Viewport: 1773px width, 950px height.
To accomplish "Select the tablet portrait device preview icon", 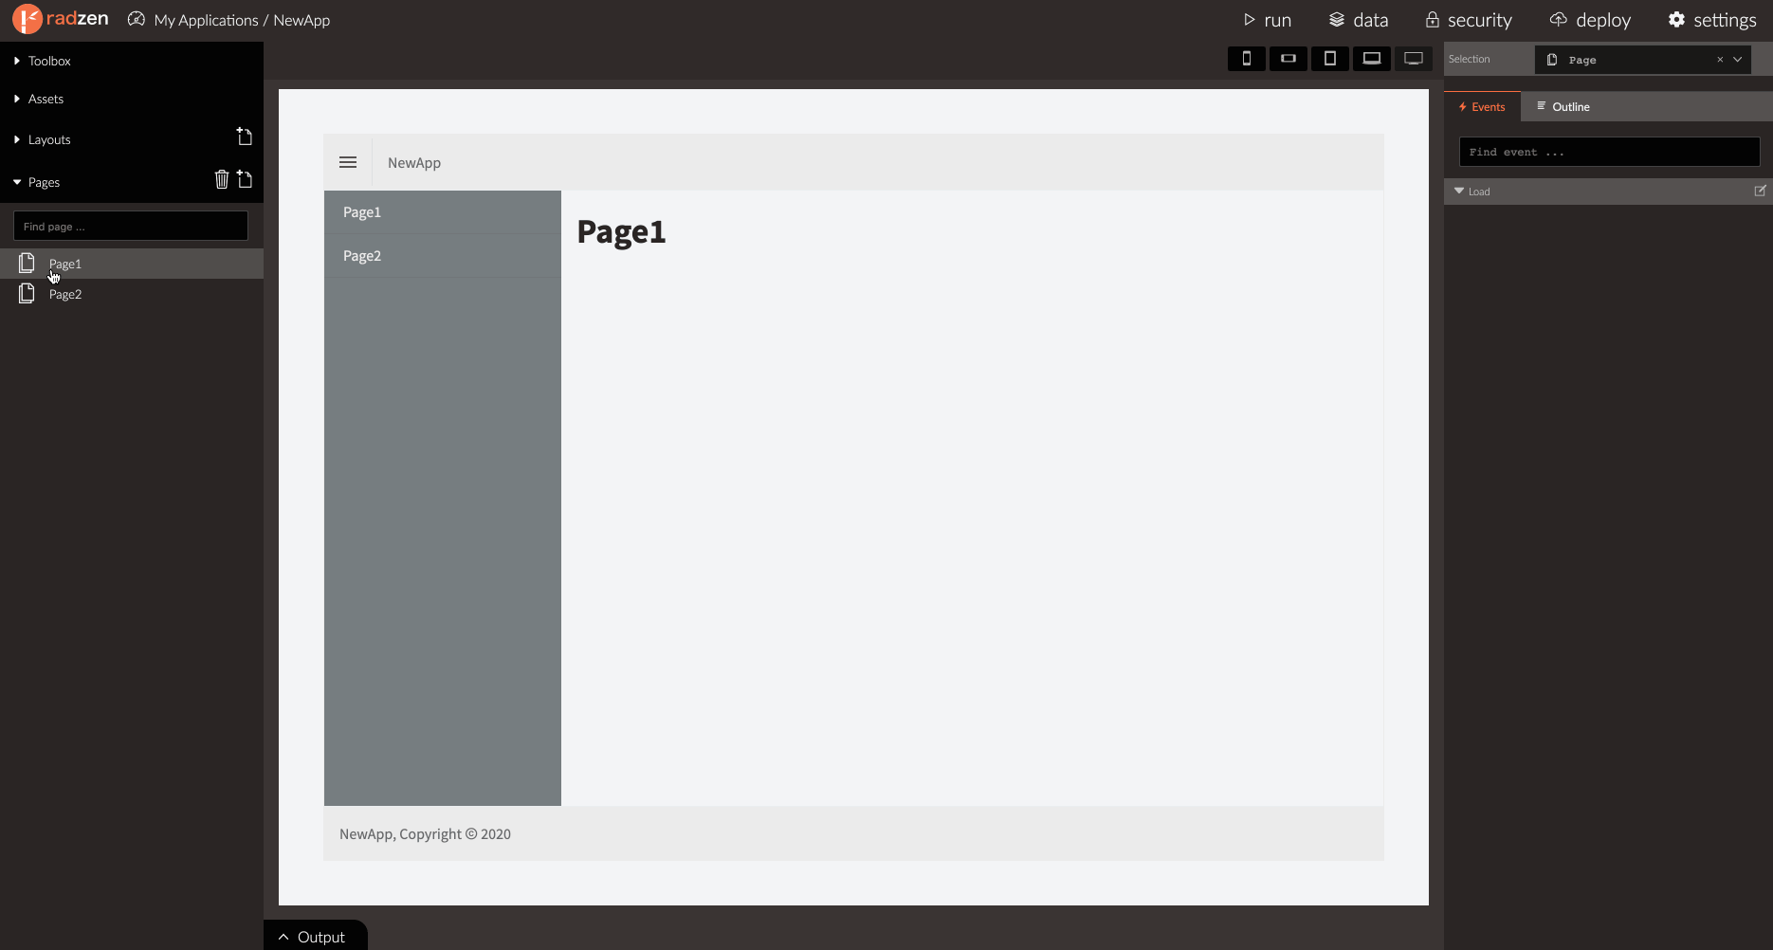I will [1329, 59].
